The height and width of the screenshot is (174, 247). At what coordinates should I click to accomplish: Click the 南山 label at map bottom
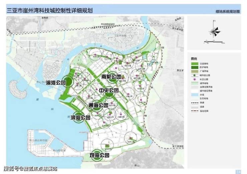(137, 165)
